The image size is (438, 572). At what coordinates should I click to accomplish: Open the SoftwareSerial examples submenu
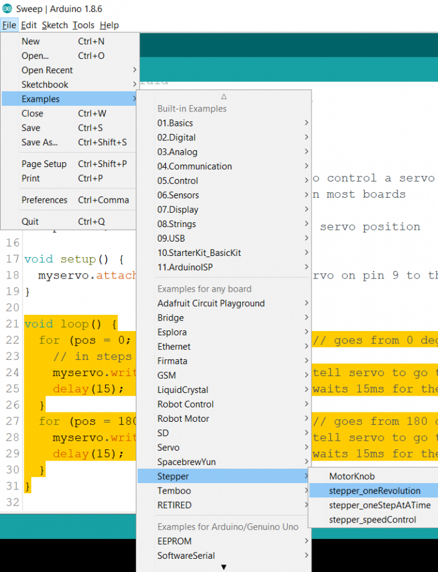(224, 556)
